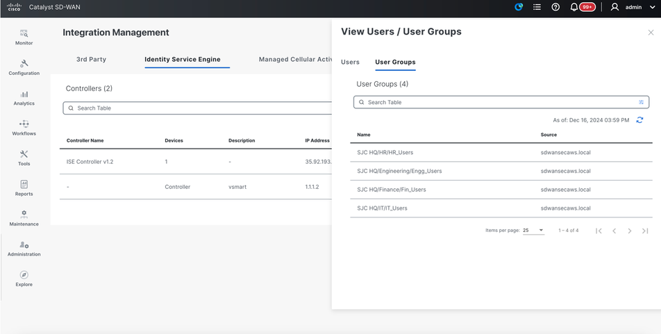Open Workflows from the sidebar
Screen dimensions: 661x334
tap(24, 128)
